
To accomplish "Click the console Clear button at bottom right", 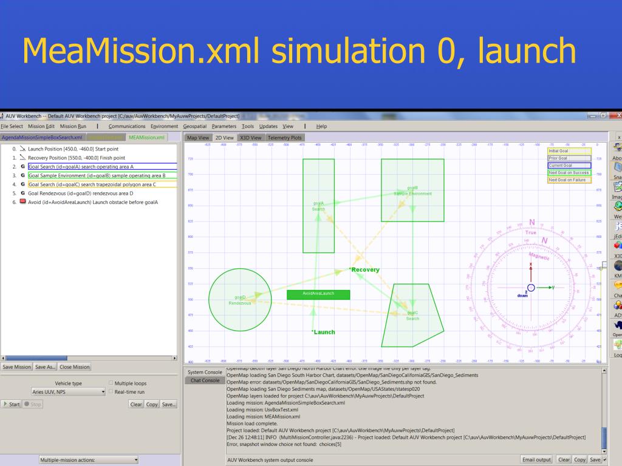I will tap(564, 460).
